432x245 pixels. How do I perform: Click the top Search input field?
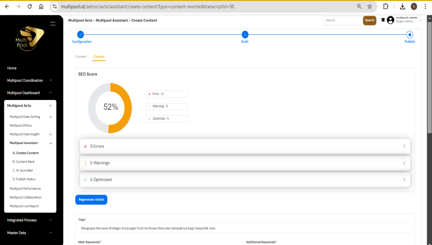pos(343,20)
